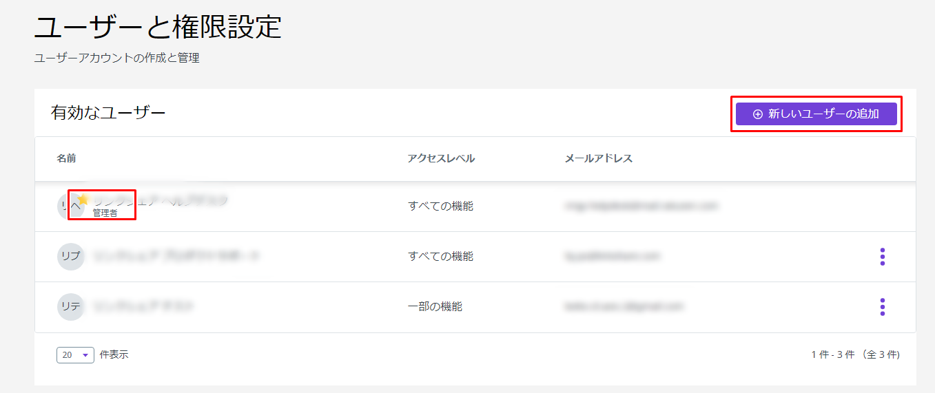Screen dimensions: 935x393
Task: Click the アクセスレベル column header
Action: [441, 159]
